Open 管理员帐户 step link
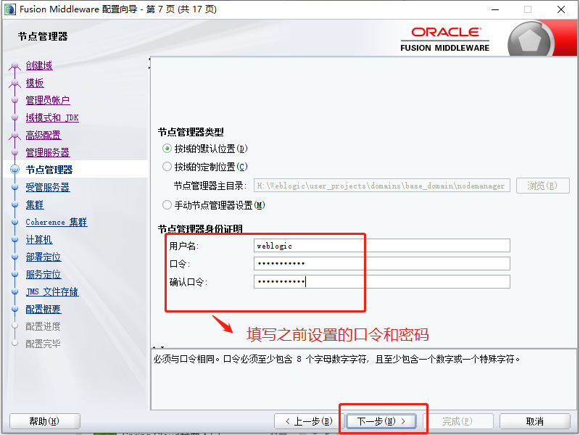 click(x=48, y=100)
